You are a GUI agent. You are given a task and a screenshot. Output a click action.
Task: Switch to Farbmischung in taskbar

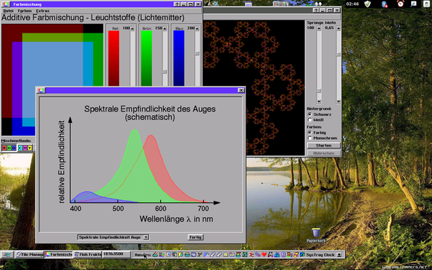coord(58,254)
